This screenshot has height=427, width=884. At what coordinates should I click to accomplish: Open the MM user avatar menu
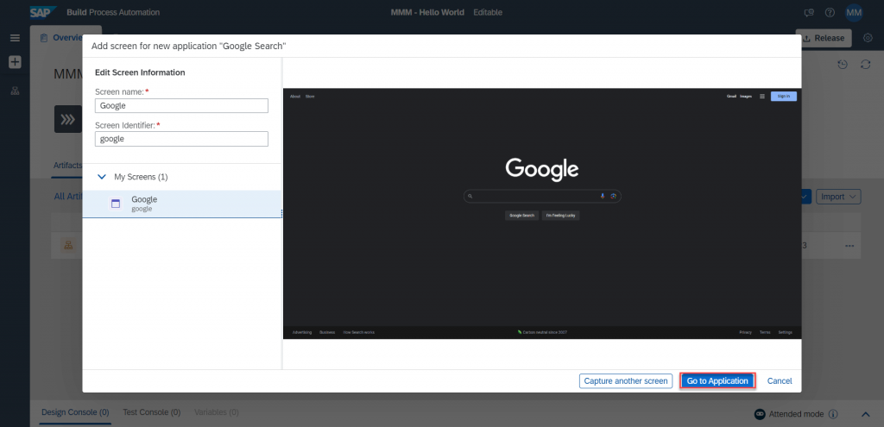point(854,12)
